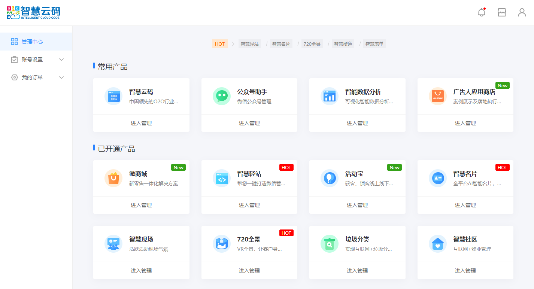The image size is (534, 289).
Task: Click 进入管理 under 活动宝
Action: click(x=357, y=205)
